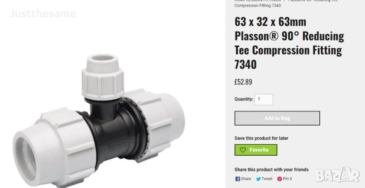Click the small white top nut of the fitting
The height and width of the screenshot is (188, 365).
pos(103,76)
